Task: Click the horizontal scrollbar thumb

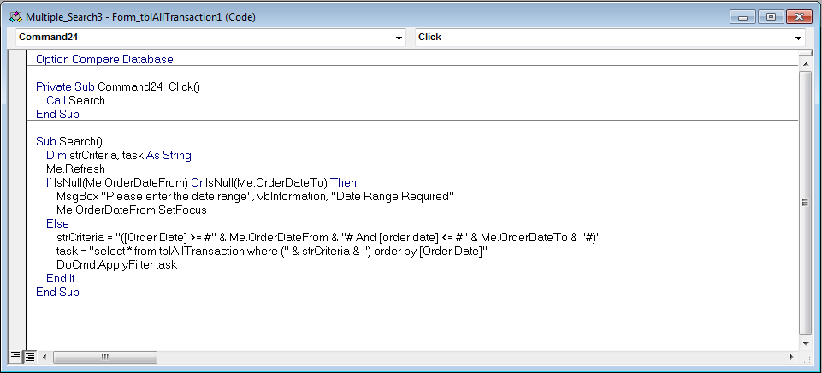Action: [105, 357]
